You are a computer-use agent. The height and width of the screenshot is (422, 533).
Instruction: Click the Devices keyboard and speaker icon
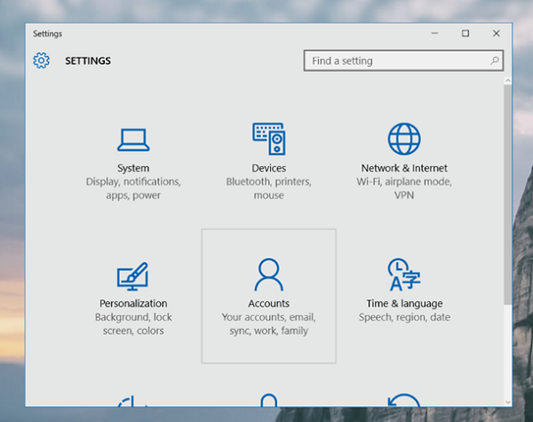(268, 139)
